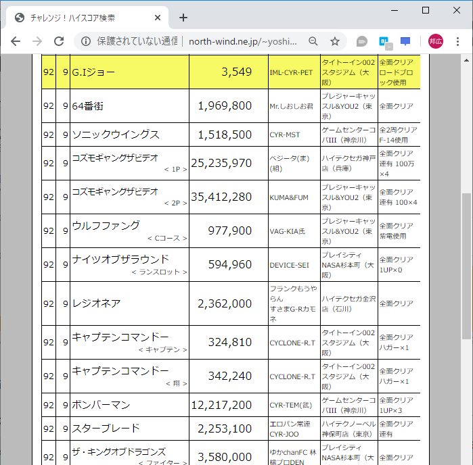Click コズモギャングザビデオ in the 2P row

(115, 191)
